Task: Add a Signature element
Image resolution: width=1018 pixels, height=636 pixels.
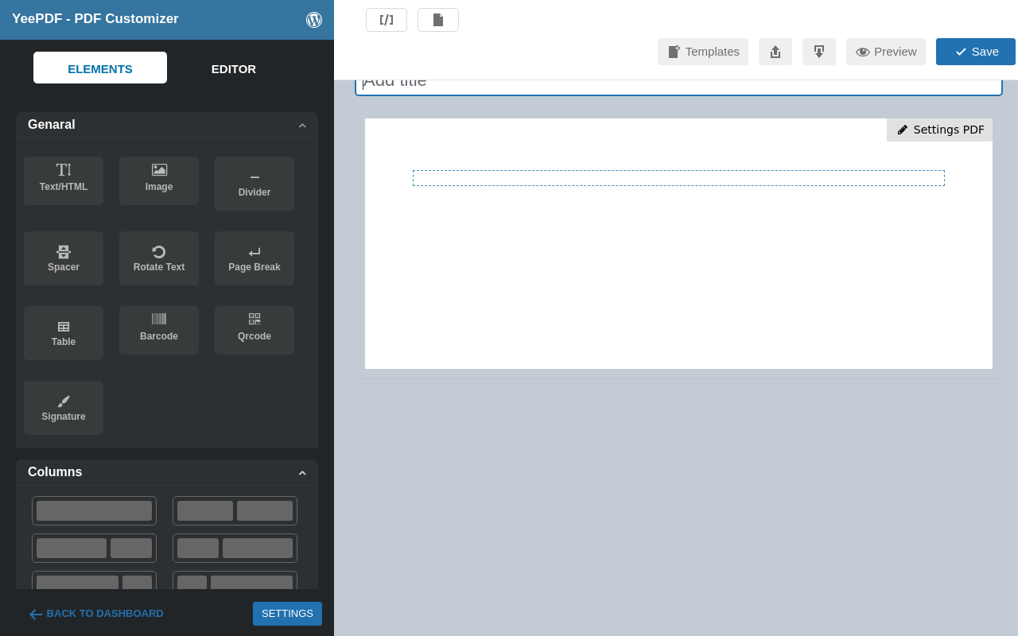Action: click(64, 408)
